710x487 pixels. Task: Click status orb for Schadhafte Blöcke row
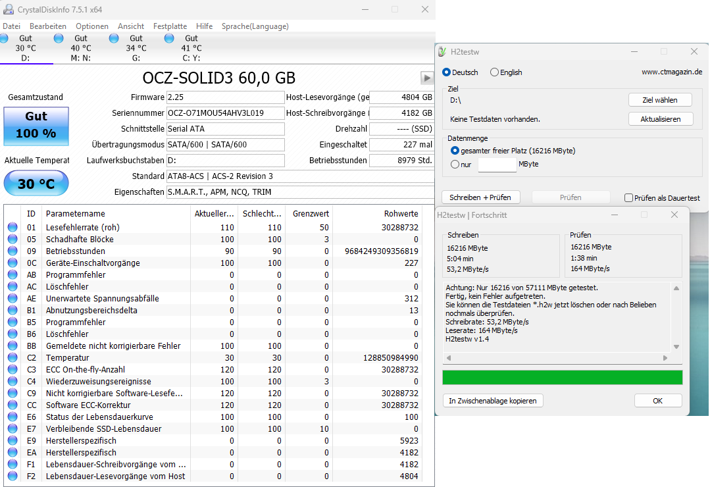click(13, 239)
